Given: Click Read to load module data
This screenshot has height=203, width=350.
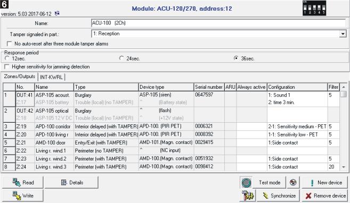Looking at the screenshot, I should coord(23,182).
